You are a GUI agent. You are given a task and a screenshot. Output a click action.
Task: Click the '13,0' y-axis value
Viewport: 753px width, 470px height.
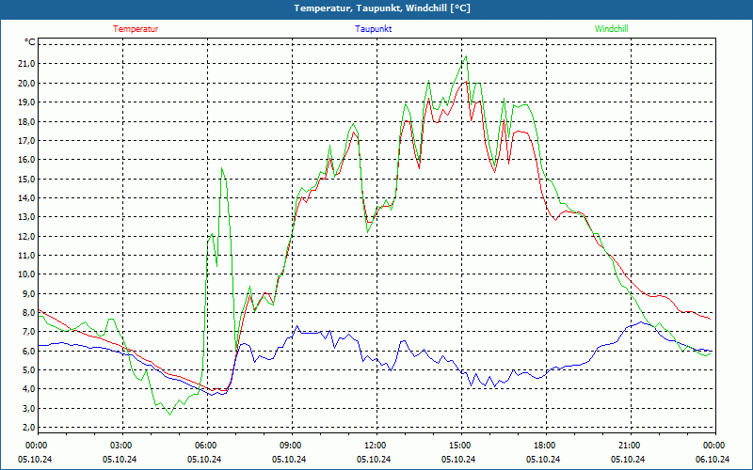[x=27, y=217]
